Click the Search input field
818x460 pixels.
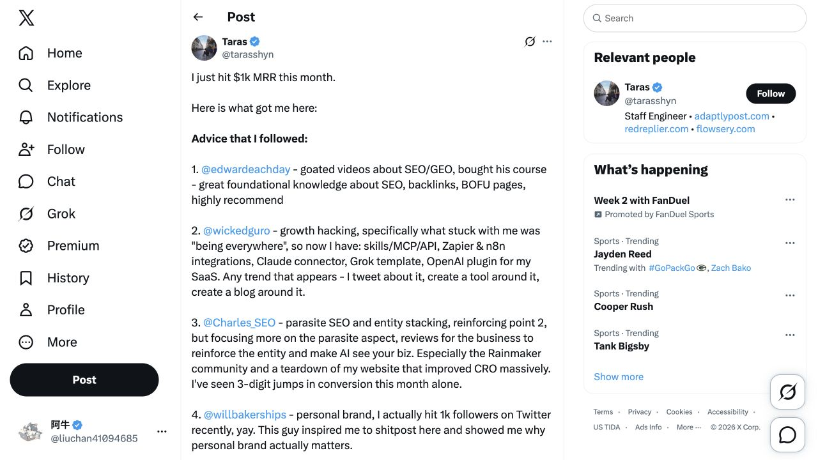pyautogui.click(x=695, y=19)
